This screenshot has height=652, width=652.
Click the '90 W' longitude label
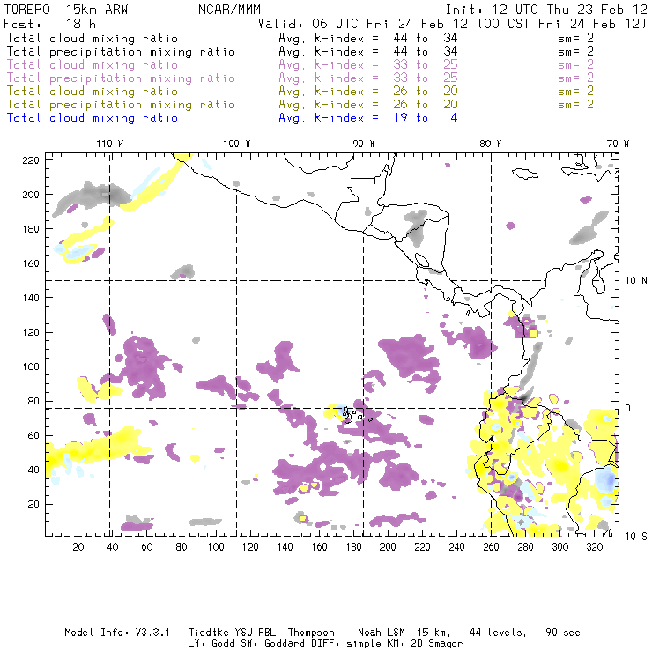click(x=363, y=144)
